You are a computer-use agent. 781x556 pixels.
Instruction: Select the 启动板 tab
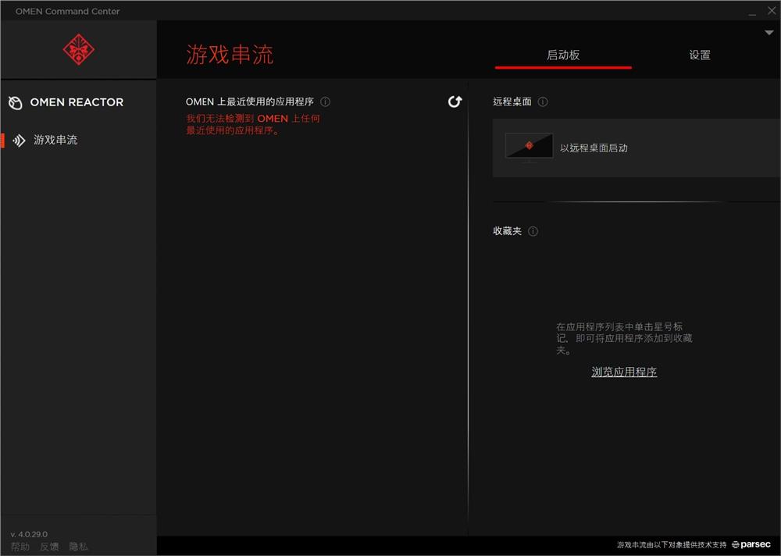click(563, 55)
